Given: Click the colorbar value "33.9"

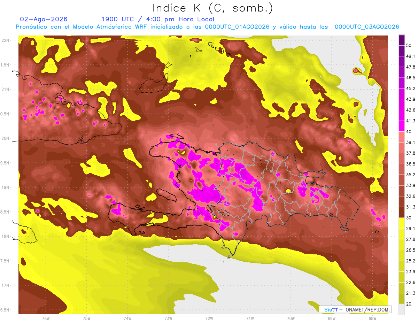Looking at the screenshot, I should tap(411, 185).
